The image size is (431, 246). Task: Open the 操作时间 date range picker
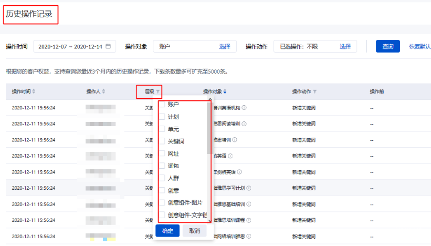tap(73, 46)
